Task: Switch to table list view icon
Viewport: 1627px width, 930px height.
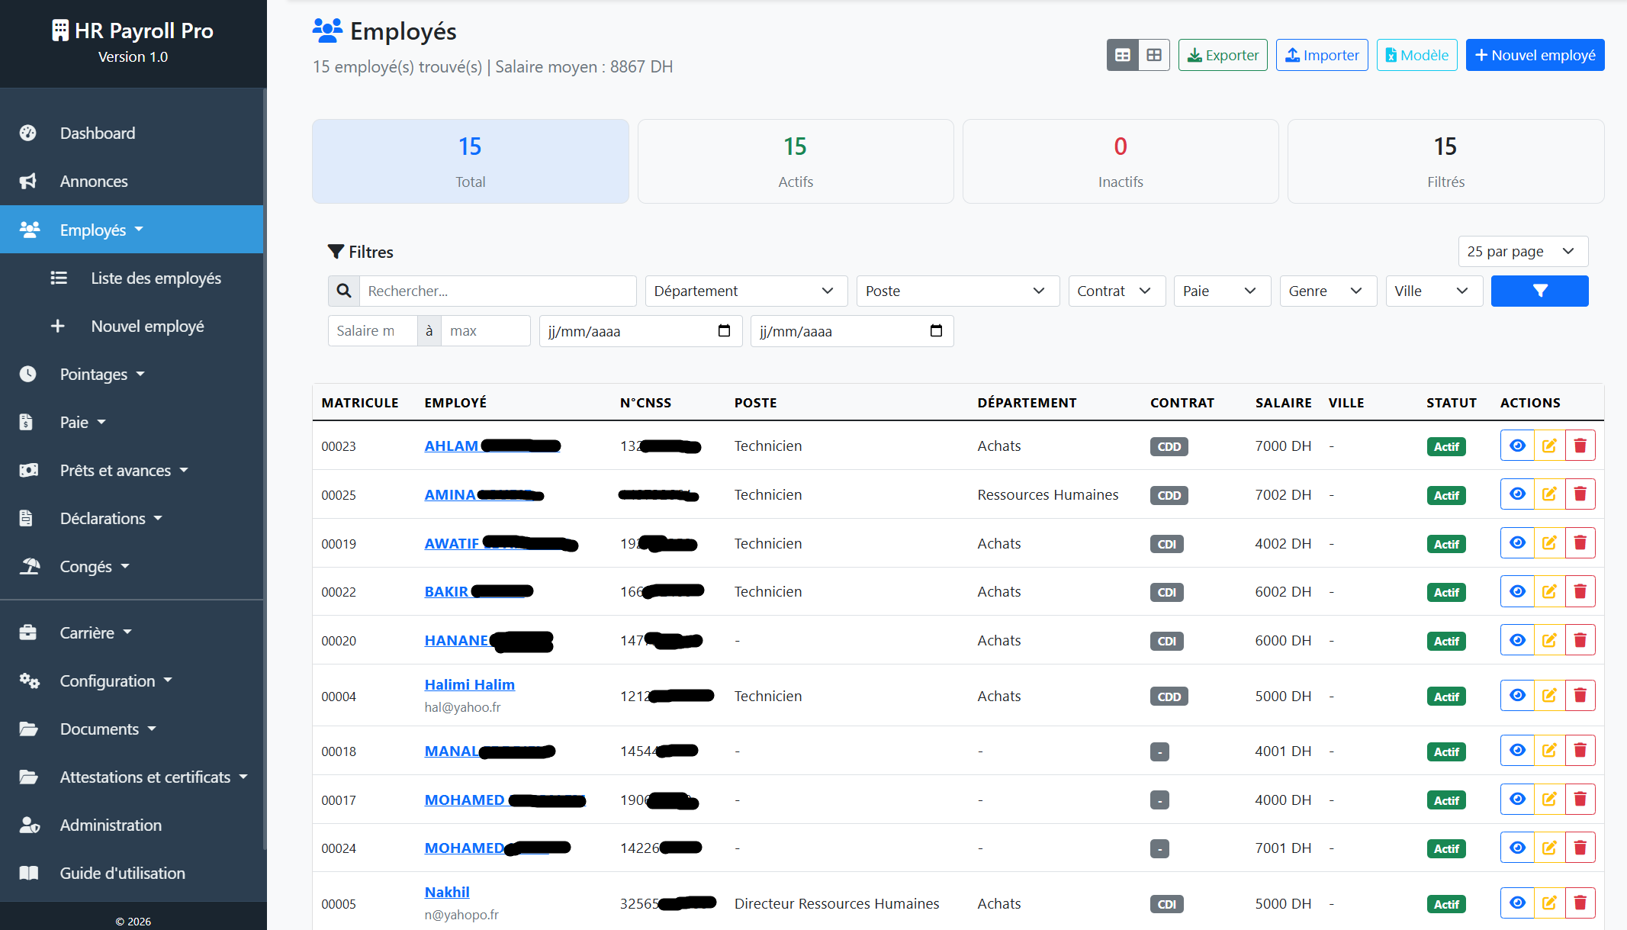Action: pyautogui.click(x=1123, y=55)
